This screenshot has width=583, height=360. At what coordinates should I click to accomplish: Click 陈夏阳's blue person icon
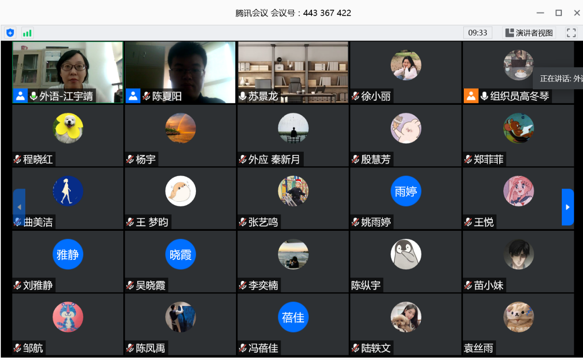[133, 96]
